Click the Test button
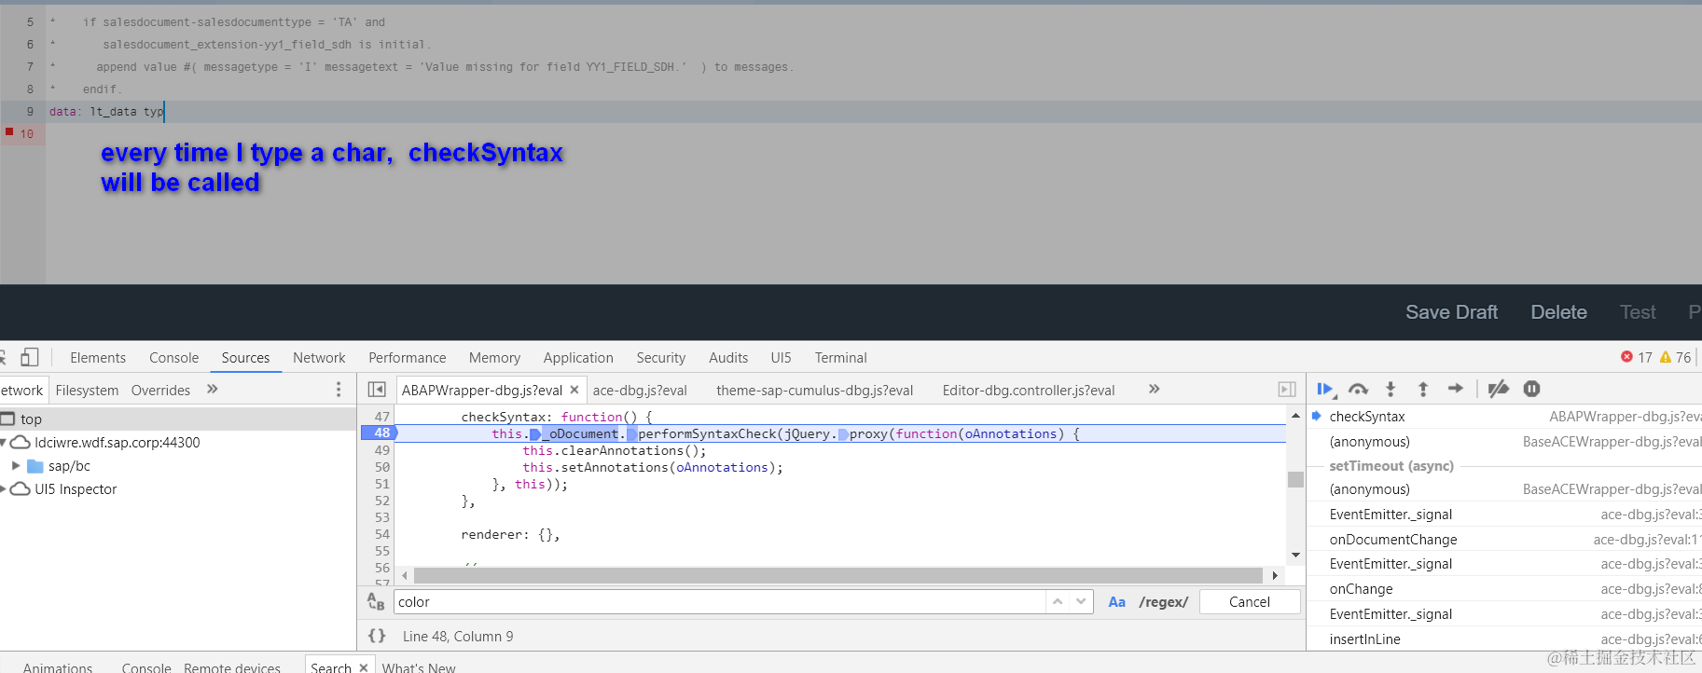1702x673 pixels. (1638, 312)
